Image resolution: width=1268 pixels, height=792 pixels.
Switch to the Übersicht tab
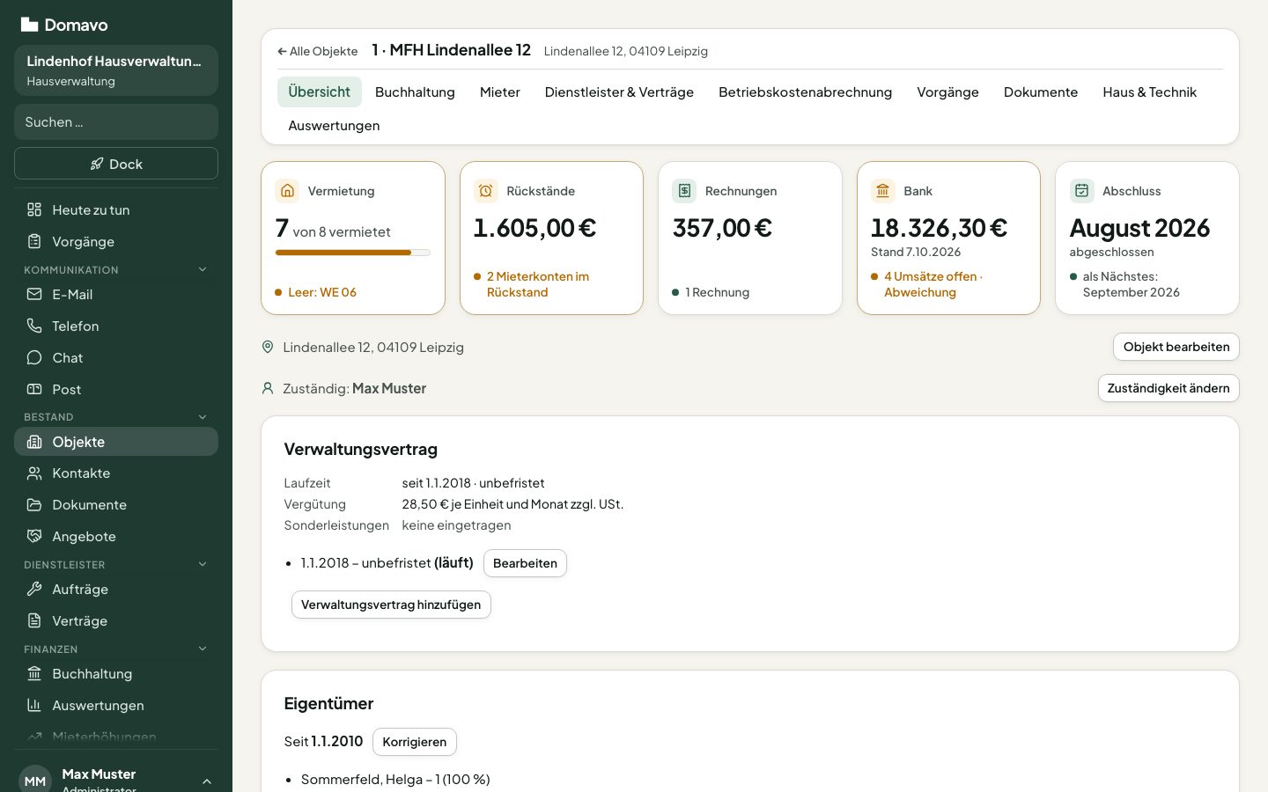(320, 92)
